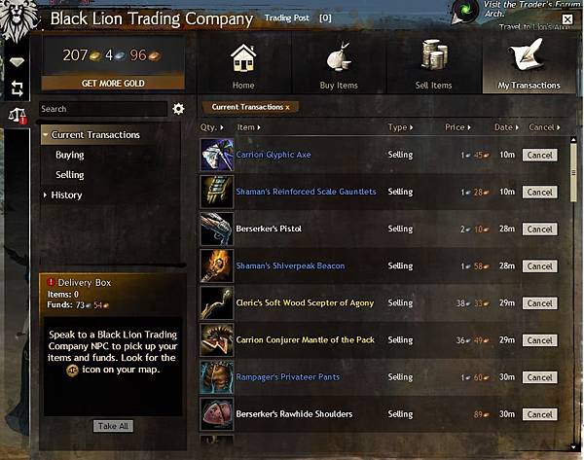Switch to the Buy Items tab
The height and width of the screenshot is (460, 584).
pyautogui.click(x=339, y=65)
